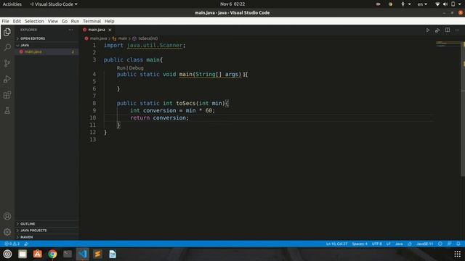Click UTF-8 encoding in status bar
This screenshot has width=465, height=261.
tap(376, 244)
